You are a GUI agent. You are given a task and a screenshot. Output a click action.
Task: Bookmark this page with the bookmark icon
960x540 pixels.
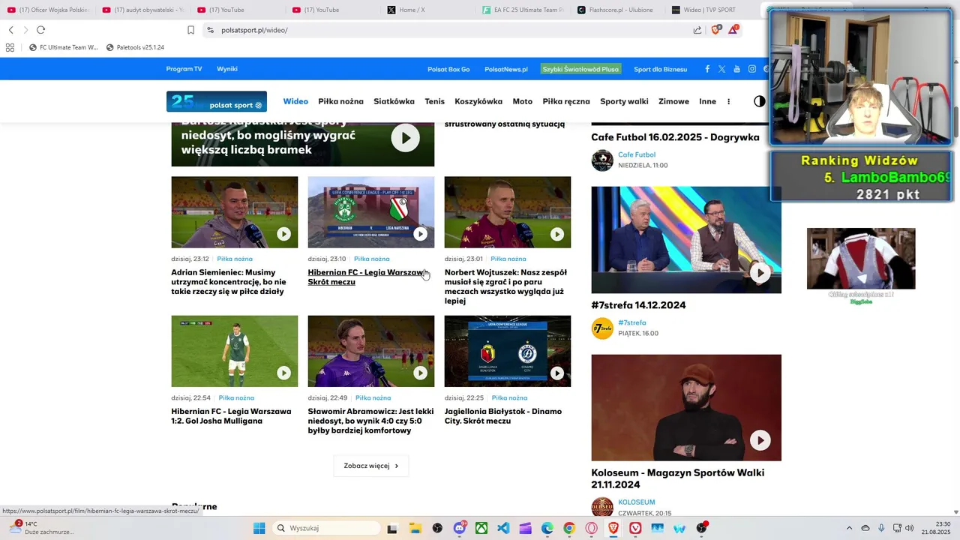click(190, 30)
